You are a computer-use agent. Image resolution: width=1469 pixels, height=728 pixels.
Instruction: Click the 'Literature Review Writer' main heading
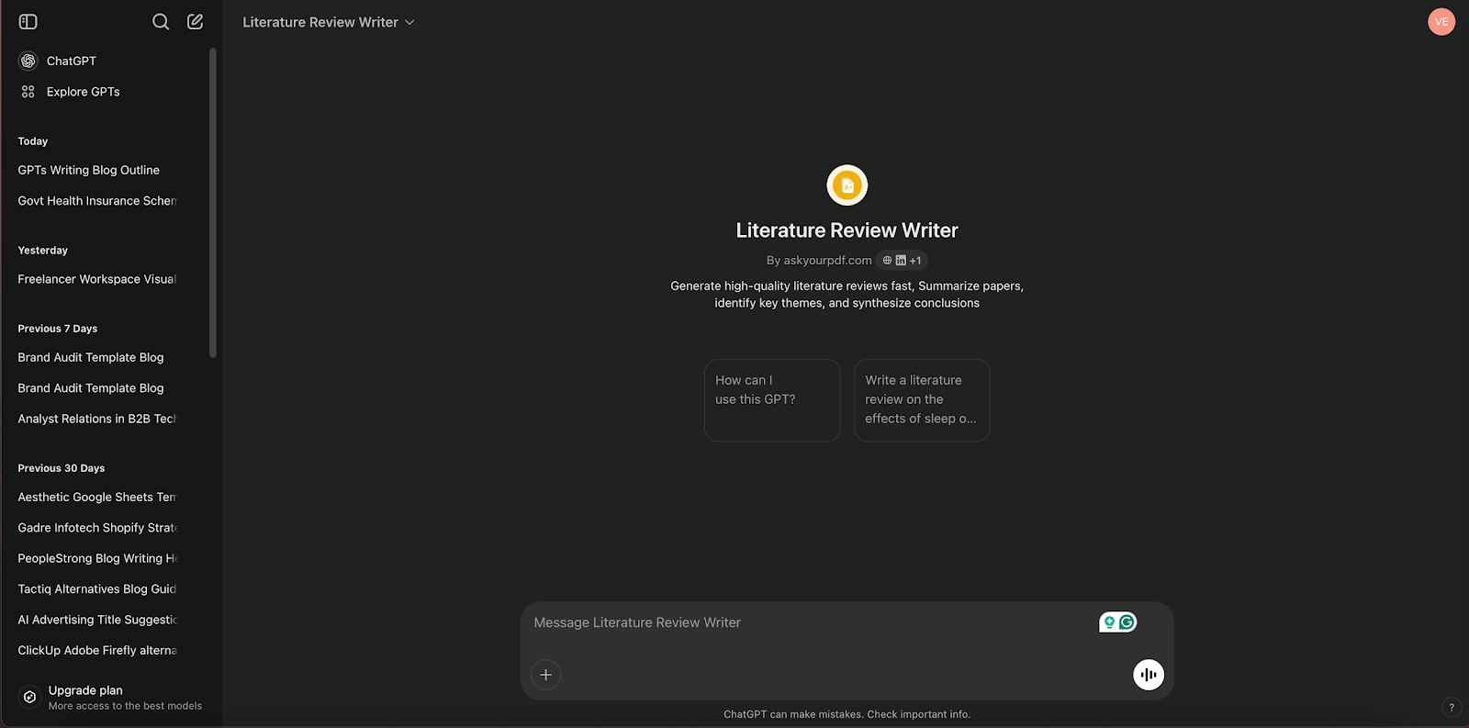pyautogui.click(x=847, y=230)
